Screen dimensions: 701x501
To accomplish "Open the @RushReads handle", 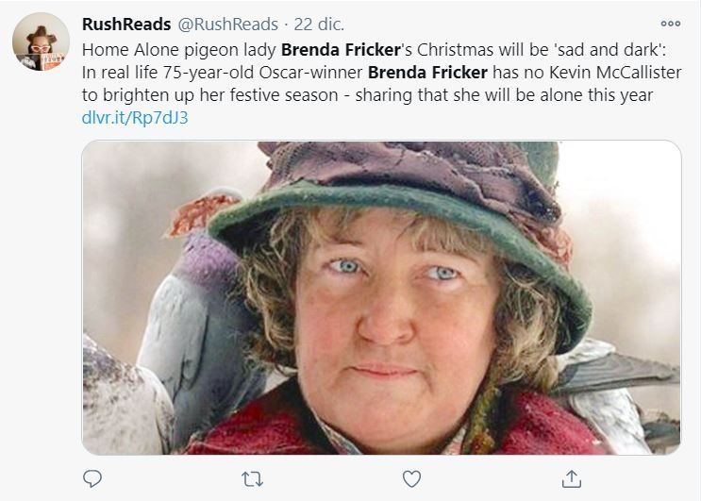I will click(227, 24).
